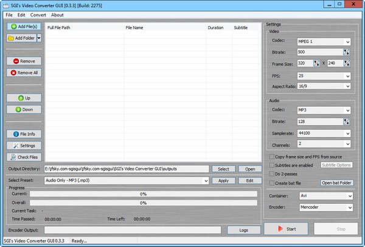
Task: Click the Open bat Folder button
Action: click(x=336, y=183)
